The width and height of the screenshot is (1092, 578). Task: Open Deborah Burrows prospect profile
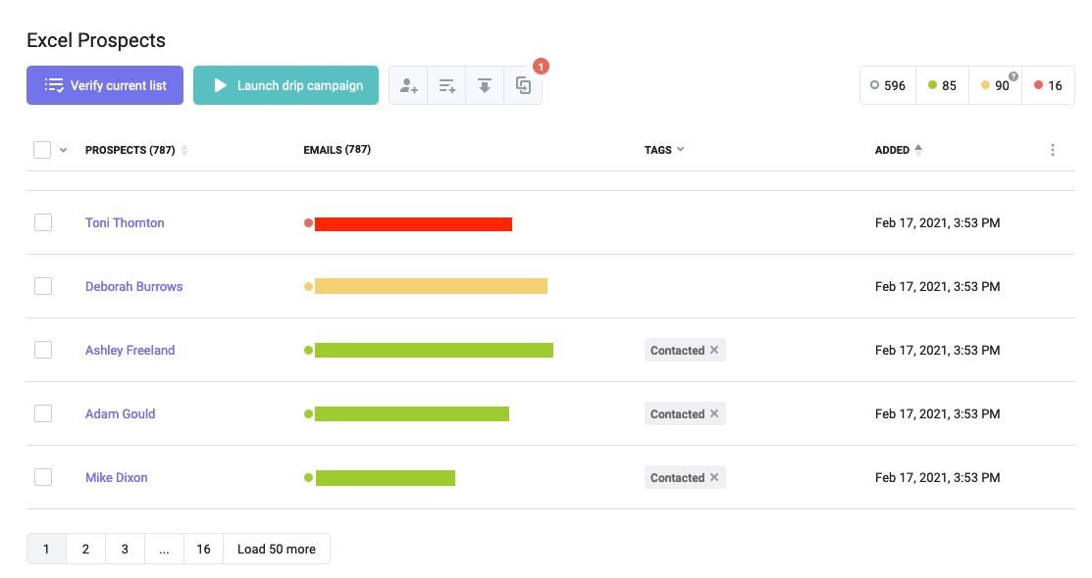(x=133, y=286)
